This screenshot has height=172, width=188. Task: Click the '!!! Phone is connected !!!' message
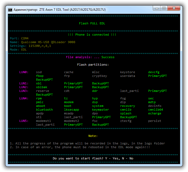click(92, 35)
